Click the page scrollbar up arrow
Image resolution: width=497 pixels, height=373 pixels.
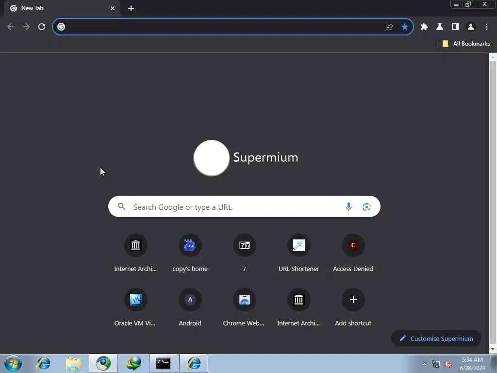pos(493,57)
